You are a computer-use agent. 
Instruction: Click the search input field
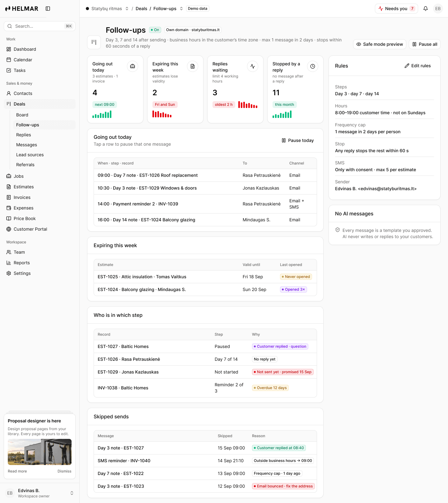(x=40, y=26)
